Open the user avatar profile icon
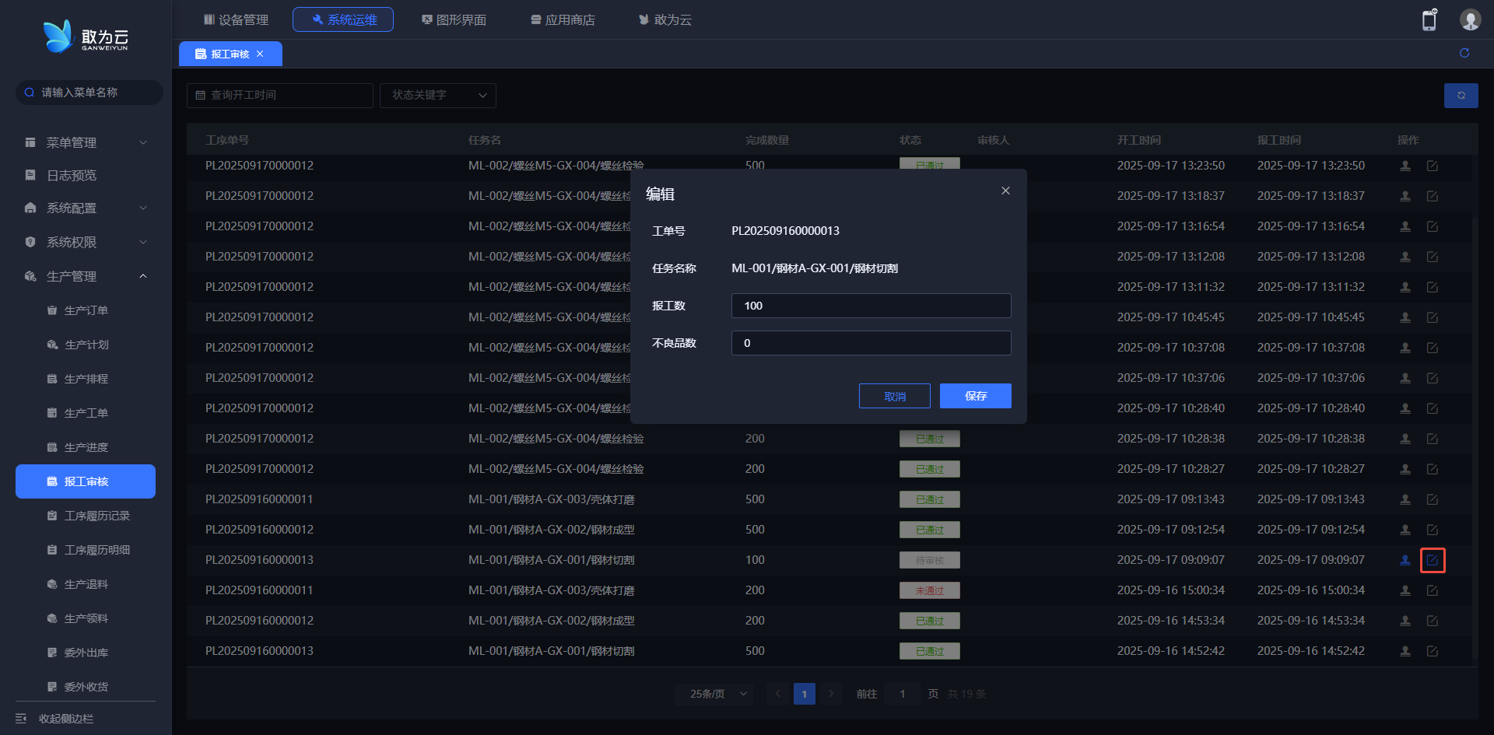This screenshot has height=735, width=1494. pos(1470,20)
